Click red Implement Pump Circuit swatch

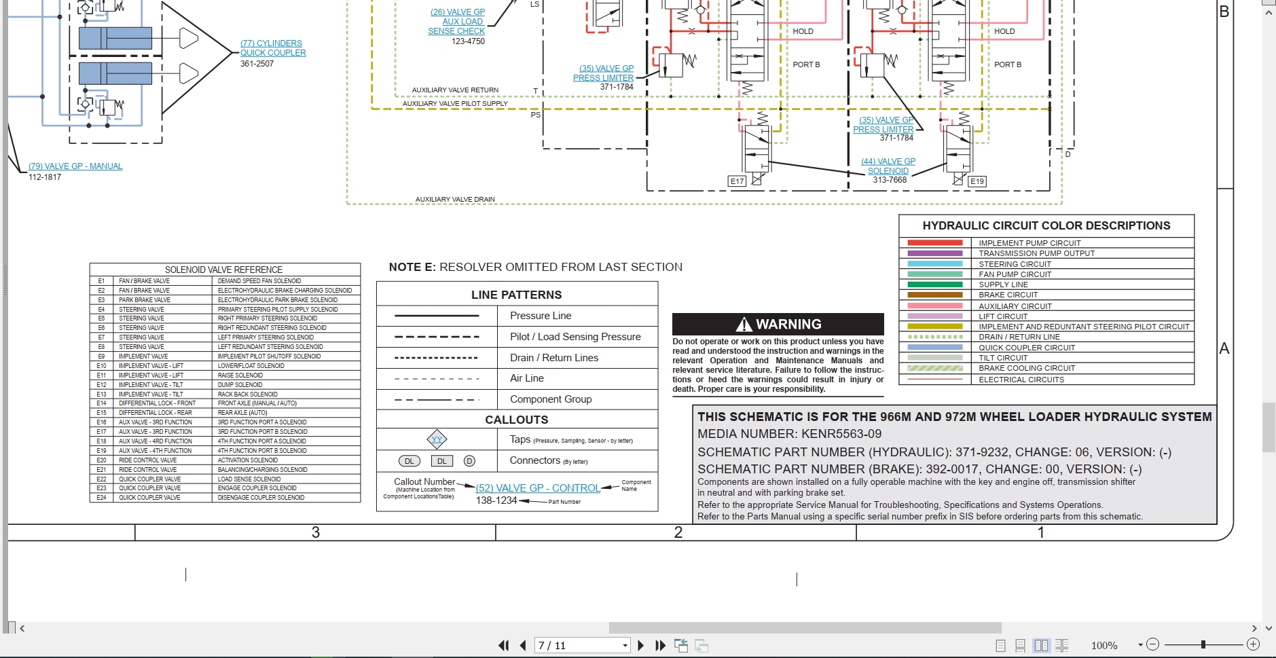935,242
